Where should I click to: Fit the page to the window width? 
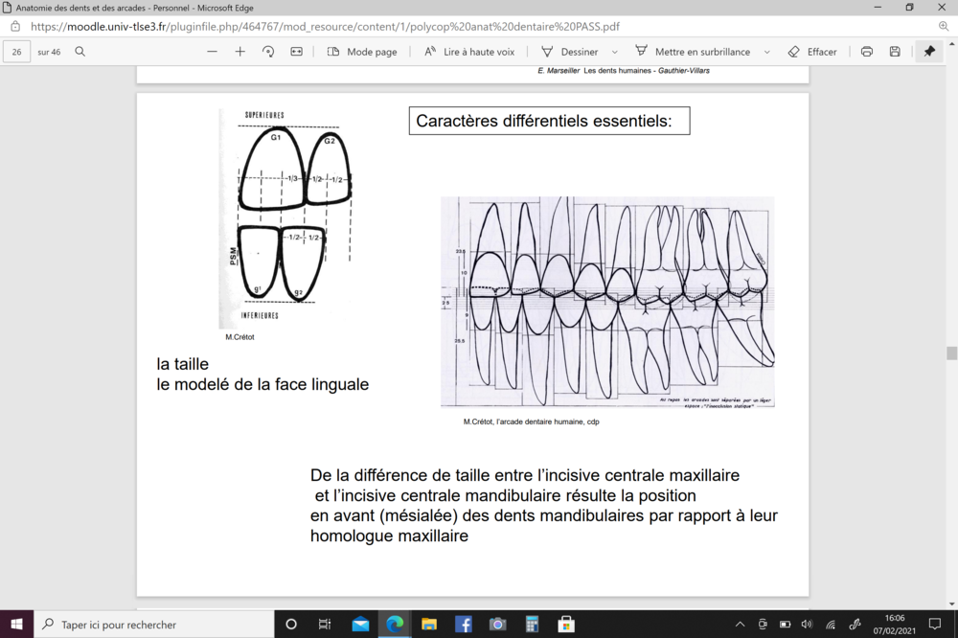coord(296,52)
